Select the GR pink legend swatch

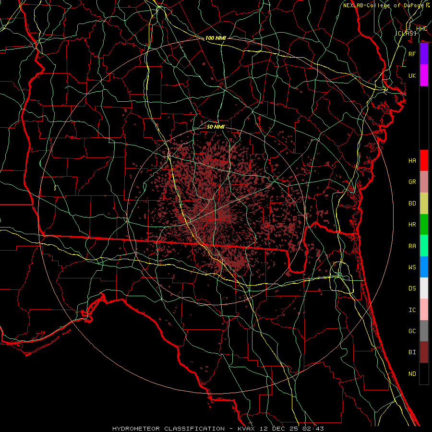pos(424,181)
